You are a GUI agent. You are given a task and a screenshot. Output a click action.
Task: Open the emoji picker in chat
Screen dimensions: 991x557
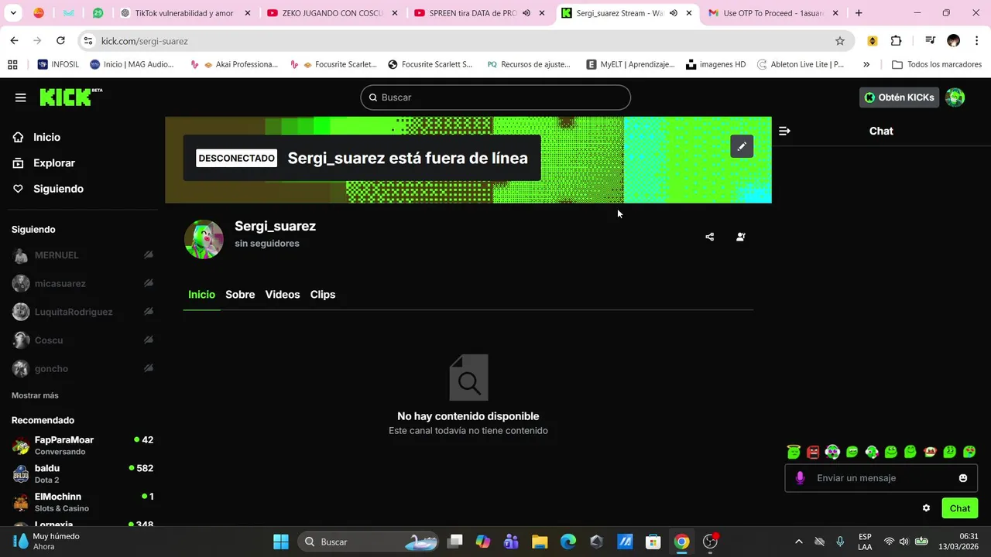pos(963,478)
